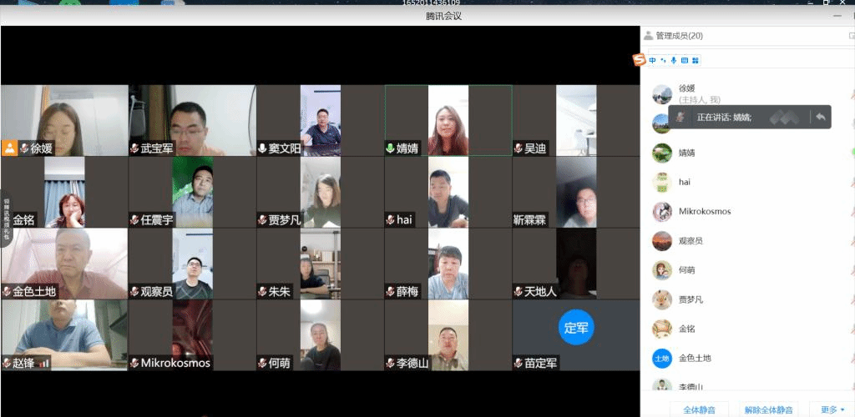The width and height of the screenshot is (855, 417).
Task: Click the blue 定军 avatar circle
Action: (576, 328)
